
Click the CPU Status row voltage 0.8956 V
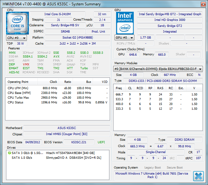coord(101,102)
